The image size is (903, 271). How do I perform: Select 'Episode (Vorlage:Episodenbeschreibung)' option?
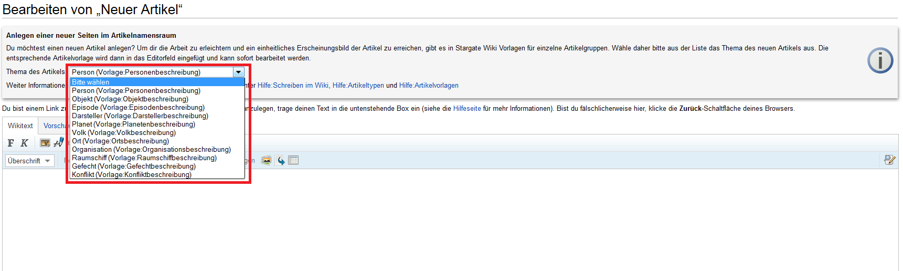[138, 107]
